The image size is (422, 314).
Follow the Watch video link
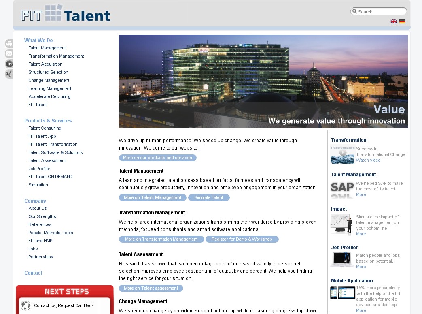click(368, 160)
